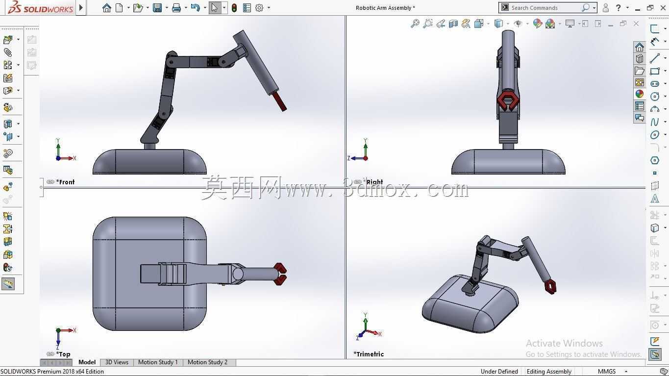Open the Save dropdown arrow
669x376 pixels.
(x=167, y=8)
